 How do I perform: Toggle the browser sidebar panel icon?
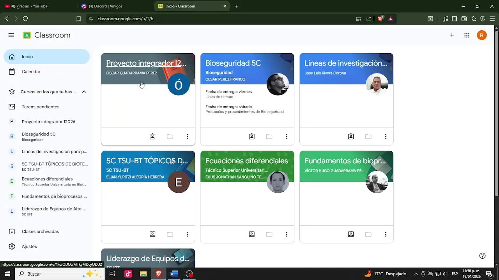pos(455,19)
